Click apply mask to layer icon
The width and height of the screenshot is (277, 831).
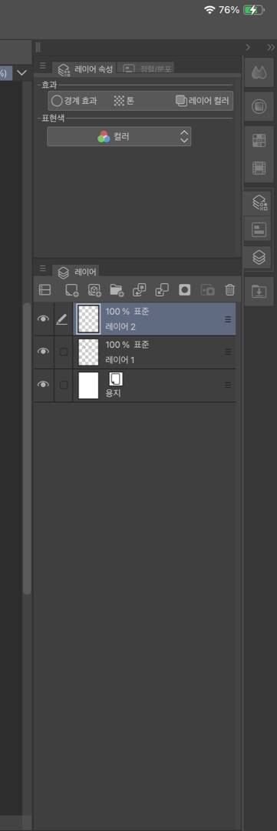pyautogui.click(x=207, y=290)
